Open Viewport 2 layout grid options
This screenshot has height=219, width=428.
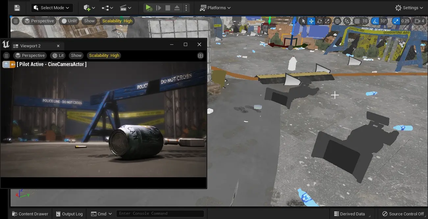(x=200, y=56)
